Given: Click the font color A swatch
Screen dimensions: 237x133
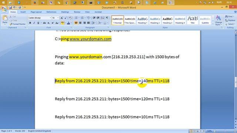Looking at the screenshot, I should coord(69,23).
